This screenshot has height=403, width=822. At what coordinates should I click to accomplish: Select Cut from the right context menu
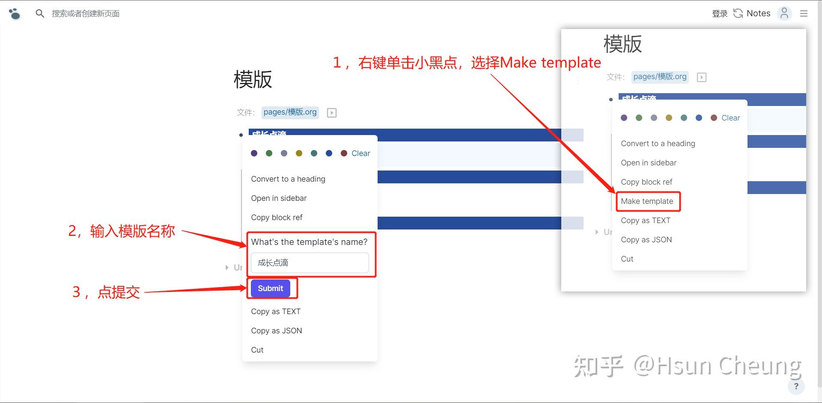coord(627,259)
